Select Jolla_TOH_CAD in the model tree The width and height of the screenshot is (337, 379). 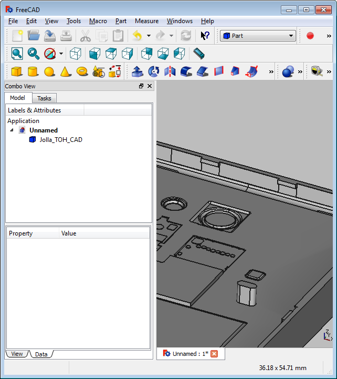pos(61,140)
